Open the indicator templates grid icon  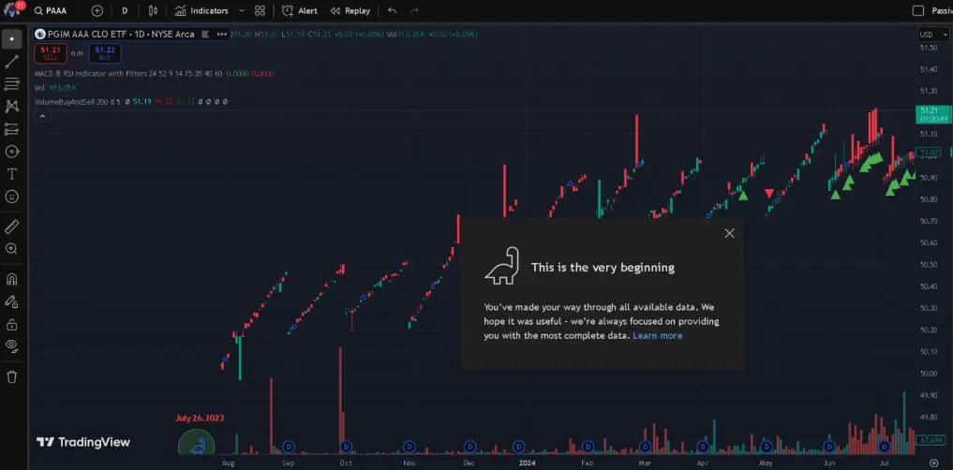[x=261, y=11]
